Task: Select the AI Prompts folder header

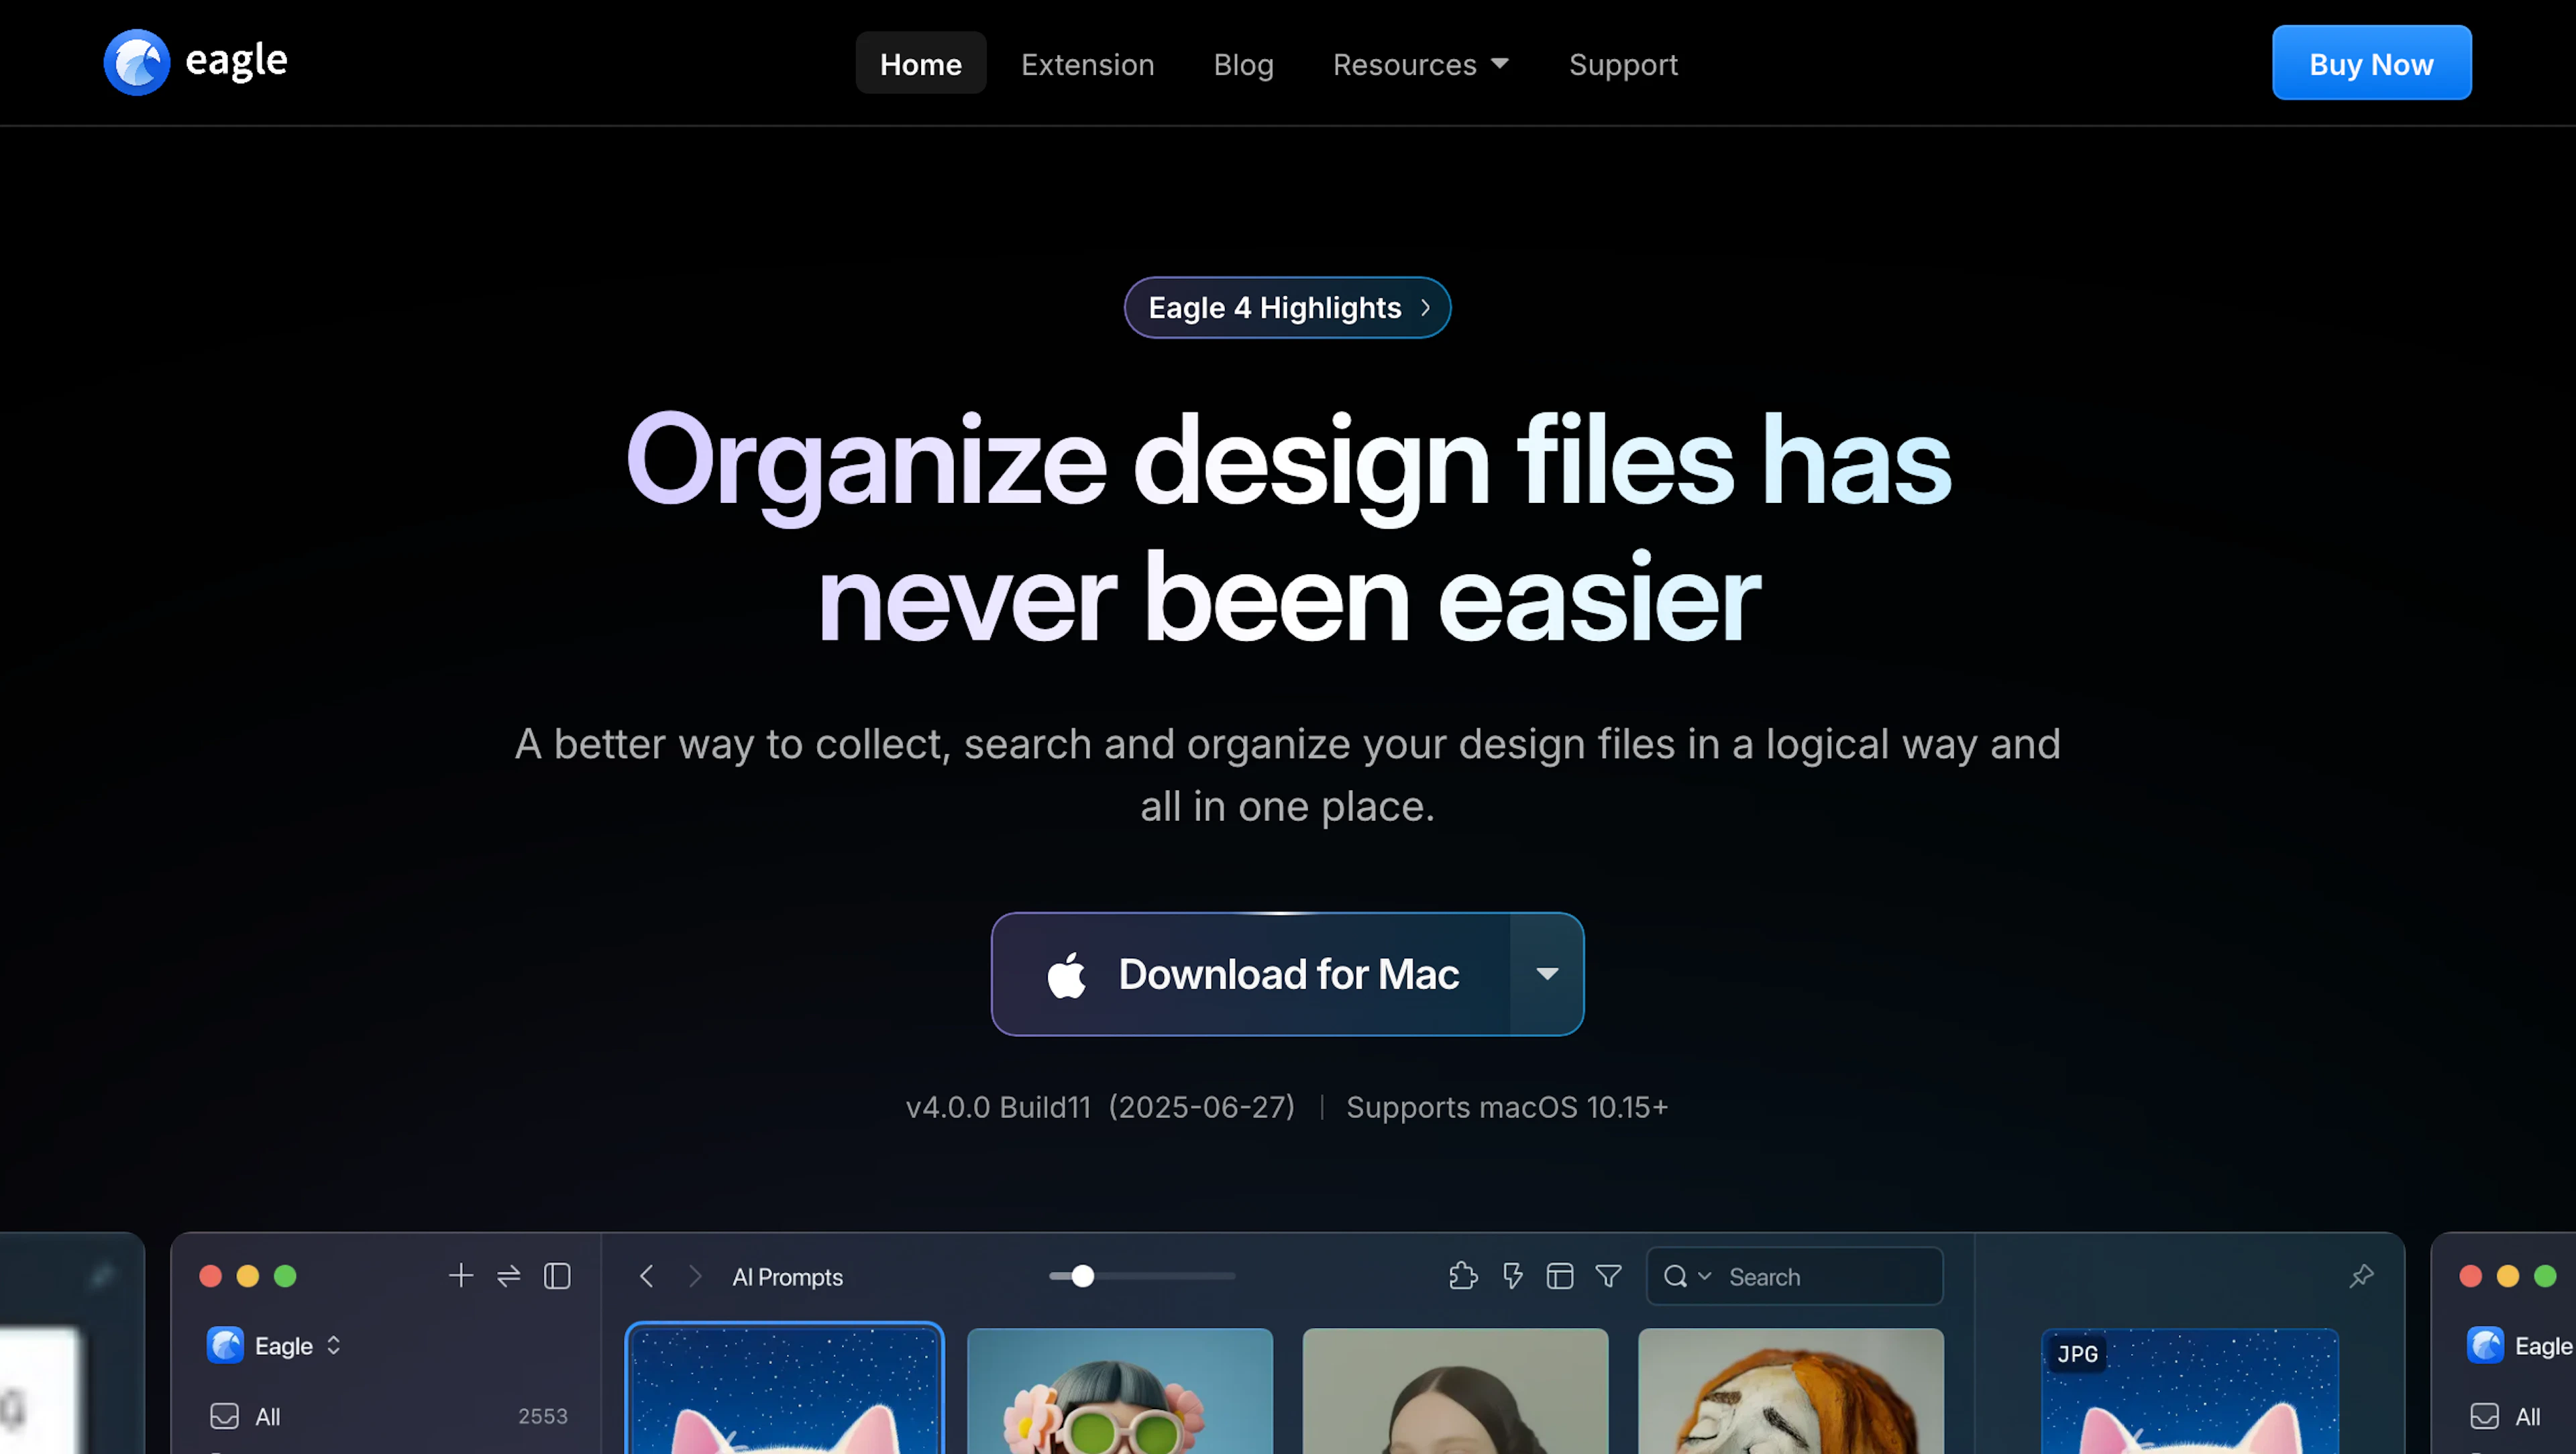Action: tap(787, 1276)
